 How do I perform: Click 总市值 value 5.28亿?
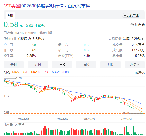(x=140, y=56)
